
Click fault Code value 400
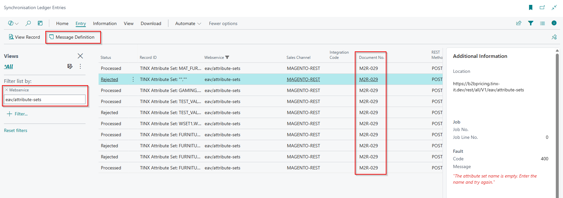[544, 159]
